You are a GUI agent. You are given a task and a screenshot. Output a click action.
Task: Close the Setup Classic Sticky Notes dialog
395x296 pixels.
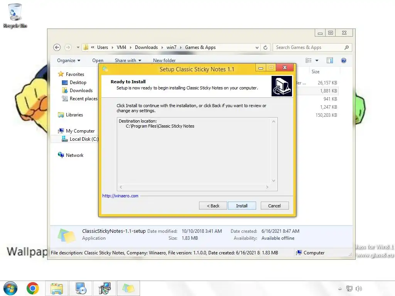(x=285, y=67)
